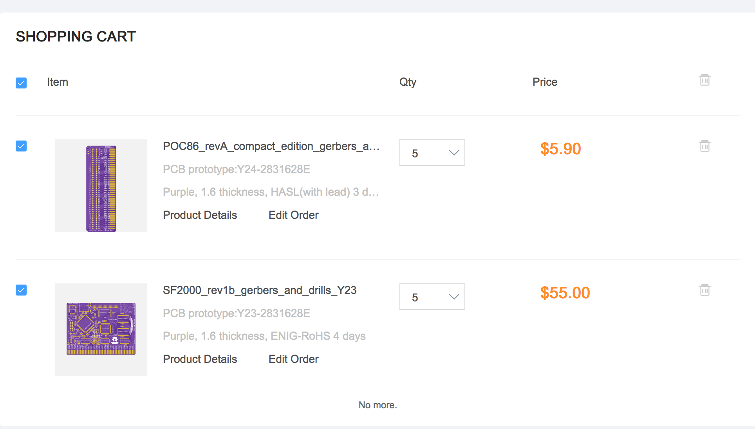Click the $55.00 price of second item
Image resolution: width=755 pixels, height=429 pixels.
pyautogui.click(x=565, y=293)
